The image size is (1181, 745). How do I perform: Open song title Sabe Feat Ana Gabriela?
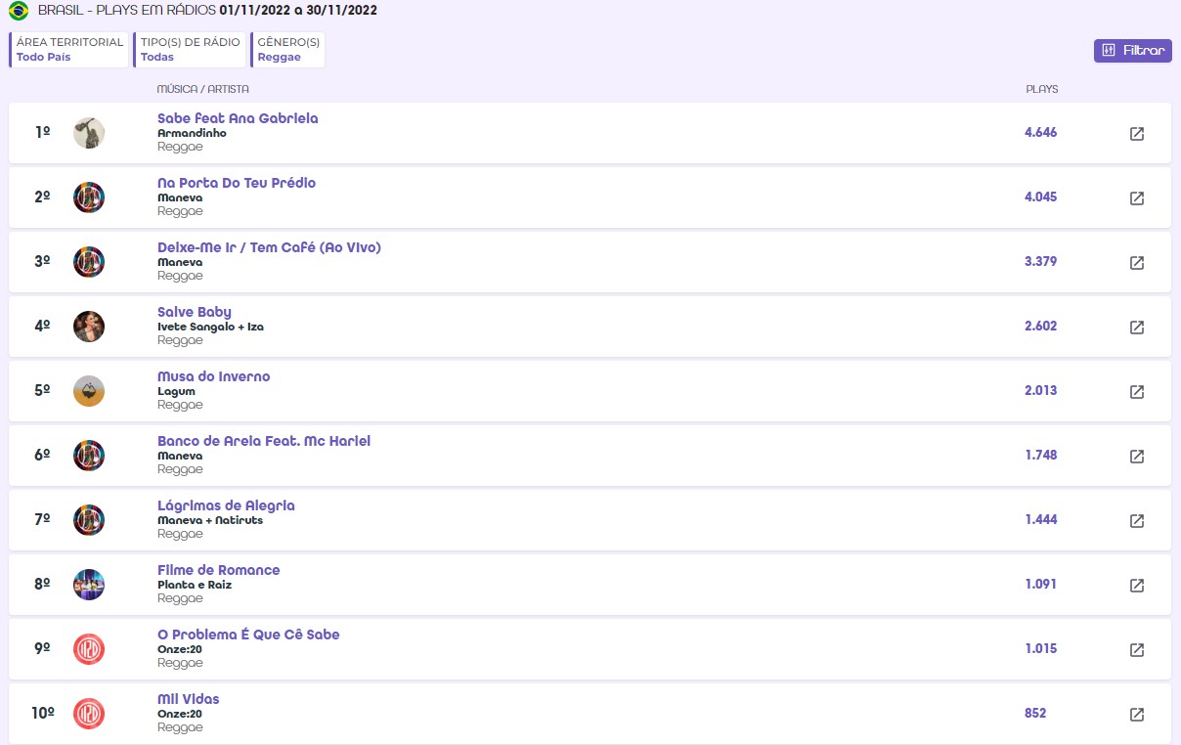click(x=238, y=118)
